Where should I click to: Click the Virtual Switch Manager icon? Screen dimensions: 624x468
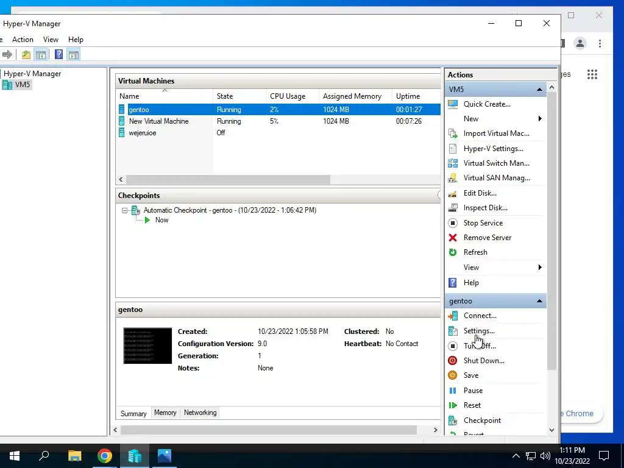point(453,163)
